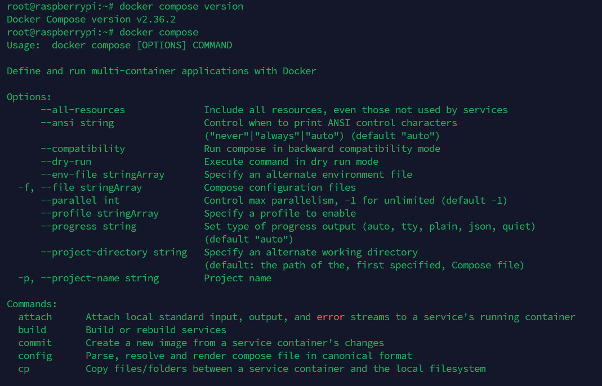Click the "--ansi string" option
Image resolution: width=602 pixels, height=386 pixels.
(x=77, y=123)
